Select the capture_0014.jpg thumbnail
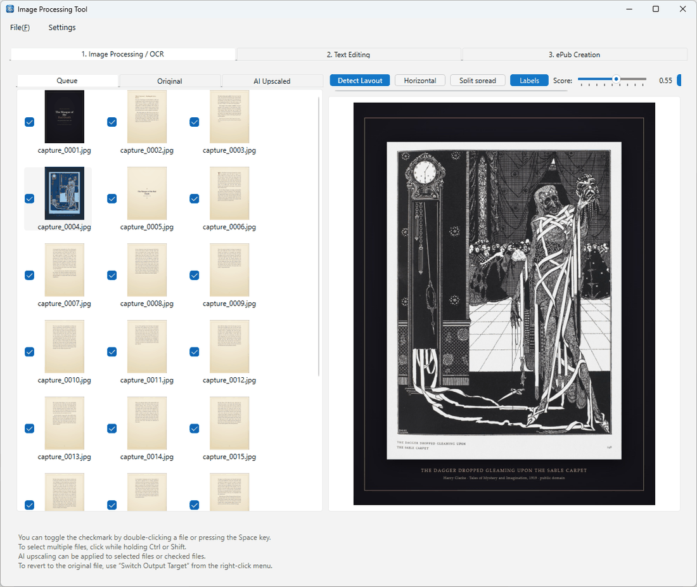The width and height of the screenshot is (697, 587). (147, 423)
